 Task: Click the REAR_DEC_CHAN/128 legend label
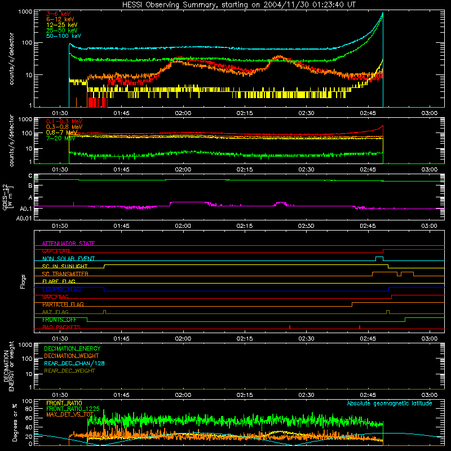(x=74, y=363)
